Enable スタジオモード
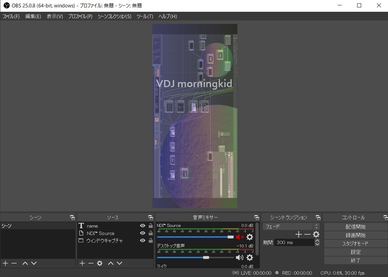 coord(355,244)
